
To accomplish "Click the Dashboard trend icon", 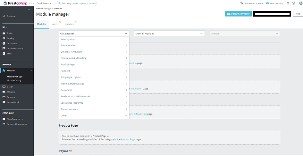I will [4, 16].
